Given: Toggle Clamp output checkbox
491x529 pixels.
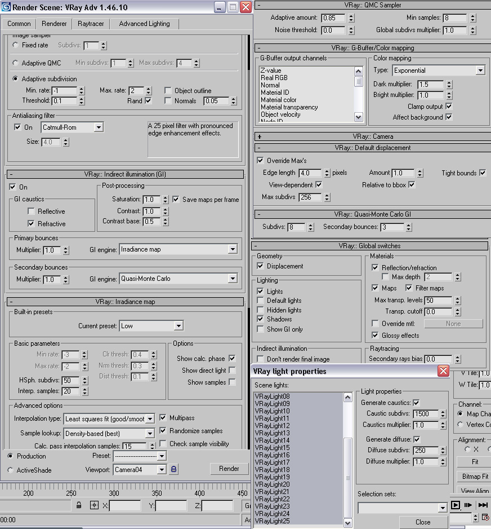Looking at the screenshot, I should 449,106.
